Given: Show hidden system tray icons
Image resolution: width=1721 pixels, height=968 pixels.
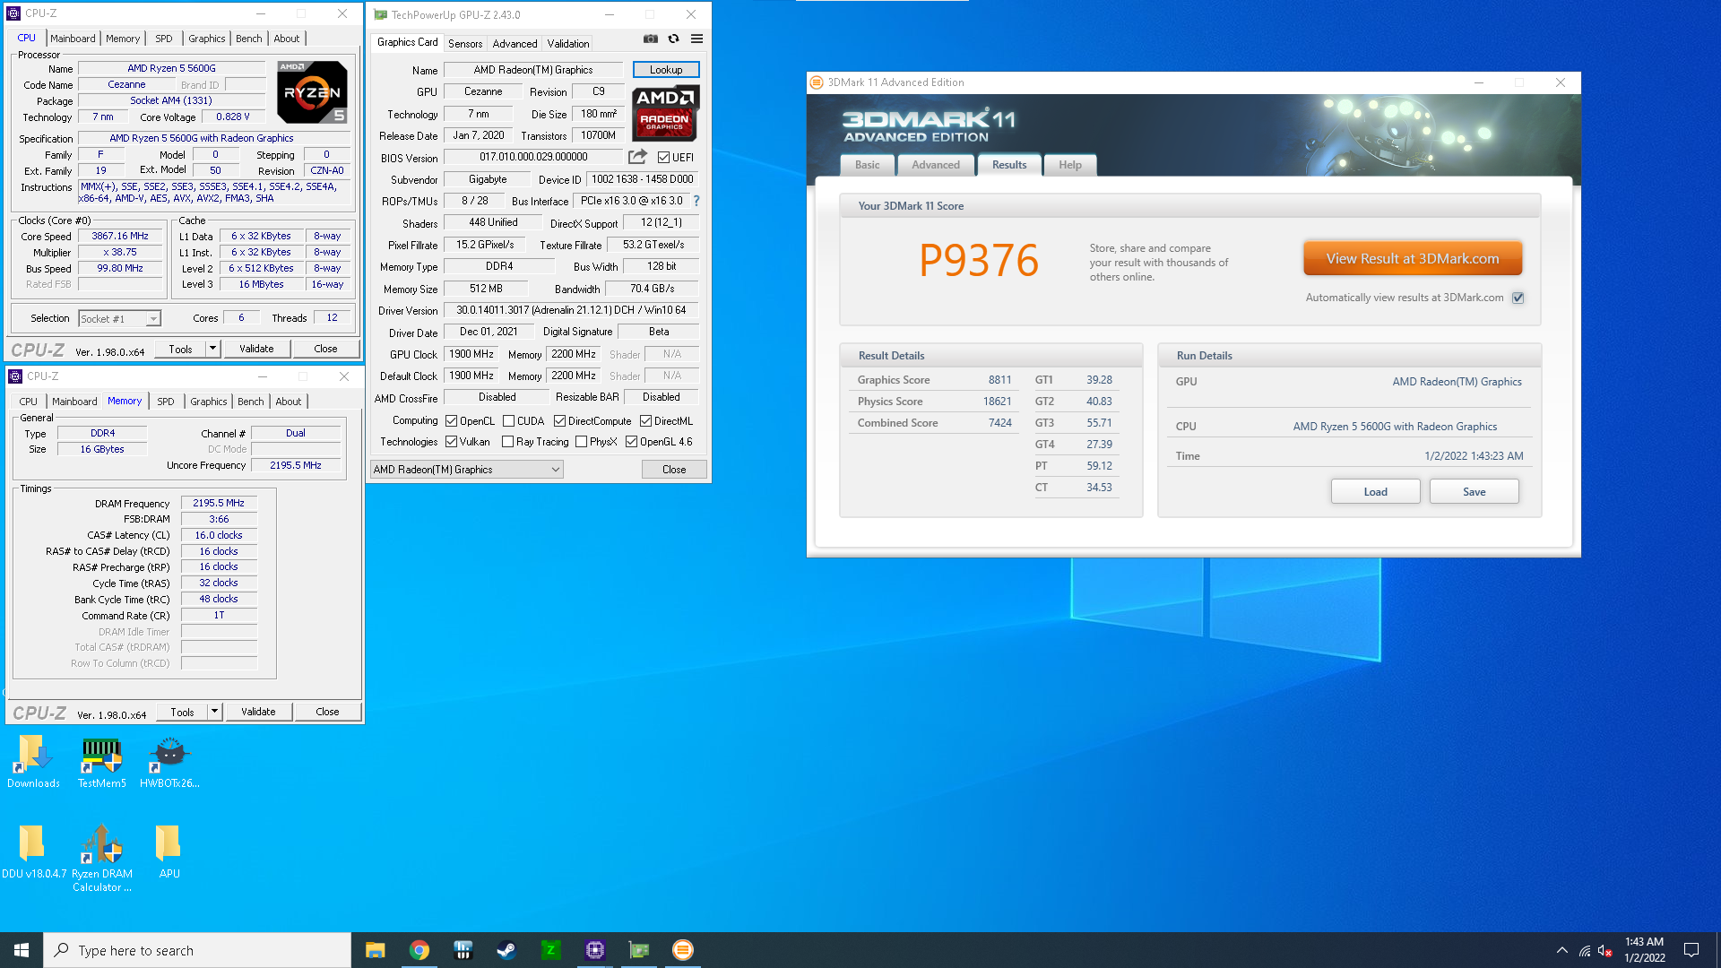Looking at the screenshot, I should coord(1562,950).
